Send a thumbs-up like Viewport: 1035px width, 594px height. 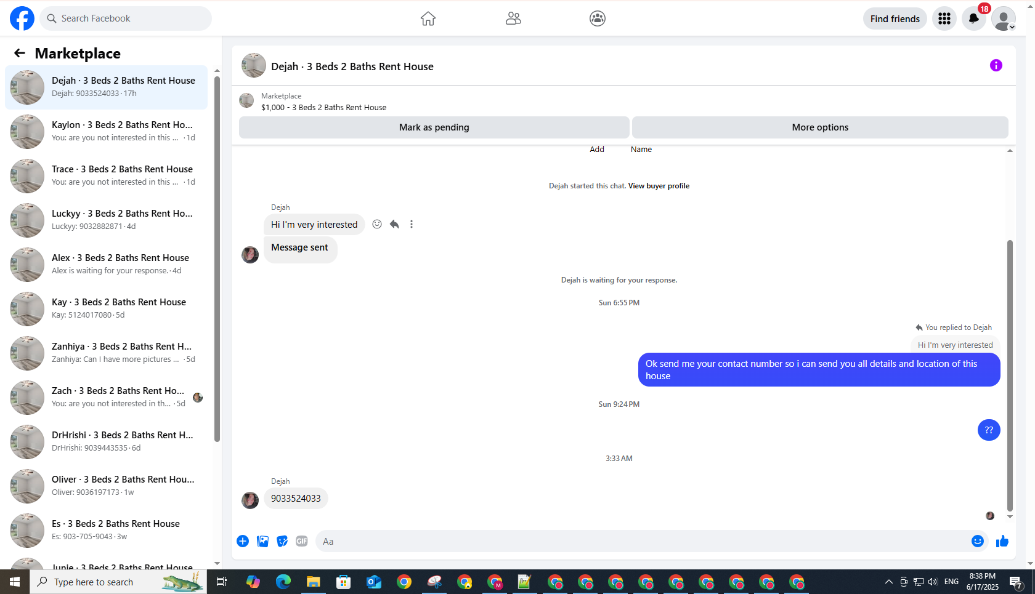(1002, 541)
